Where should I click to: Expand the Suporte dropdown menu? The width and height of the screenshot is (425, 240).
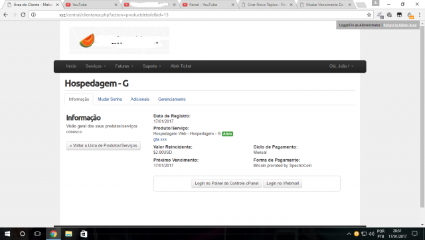pyautogui.click(x=152, y=66)
